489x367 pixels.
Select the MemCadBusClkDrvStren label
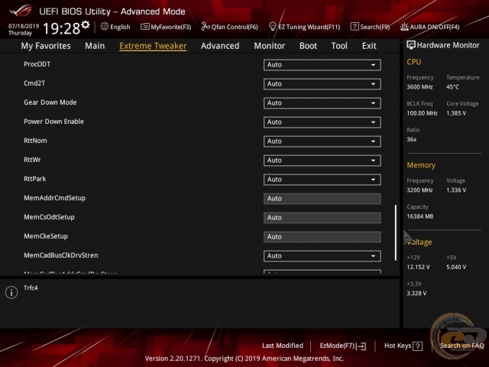pyautogui.click(x=61, y=255)
